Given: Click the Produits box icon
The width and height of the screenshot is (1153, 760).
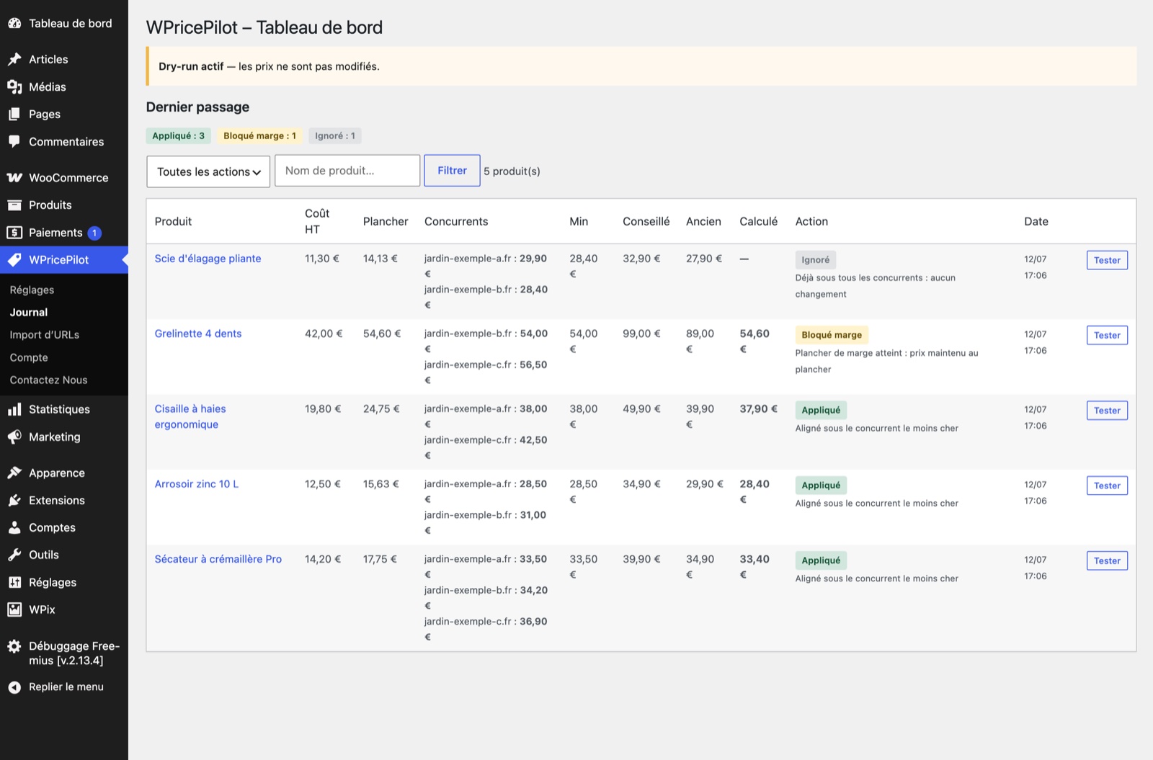Looking at the screenshot, I should click(x=14, y=205).
